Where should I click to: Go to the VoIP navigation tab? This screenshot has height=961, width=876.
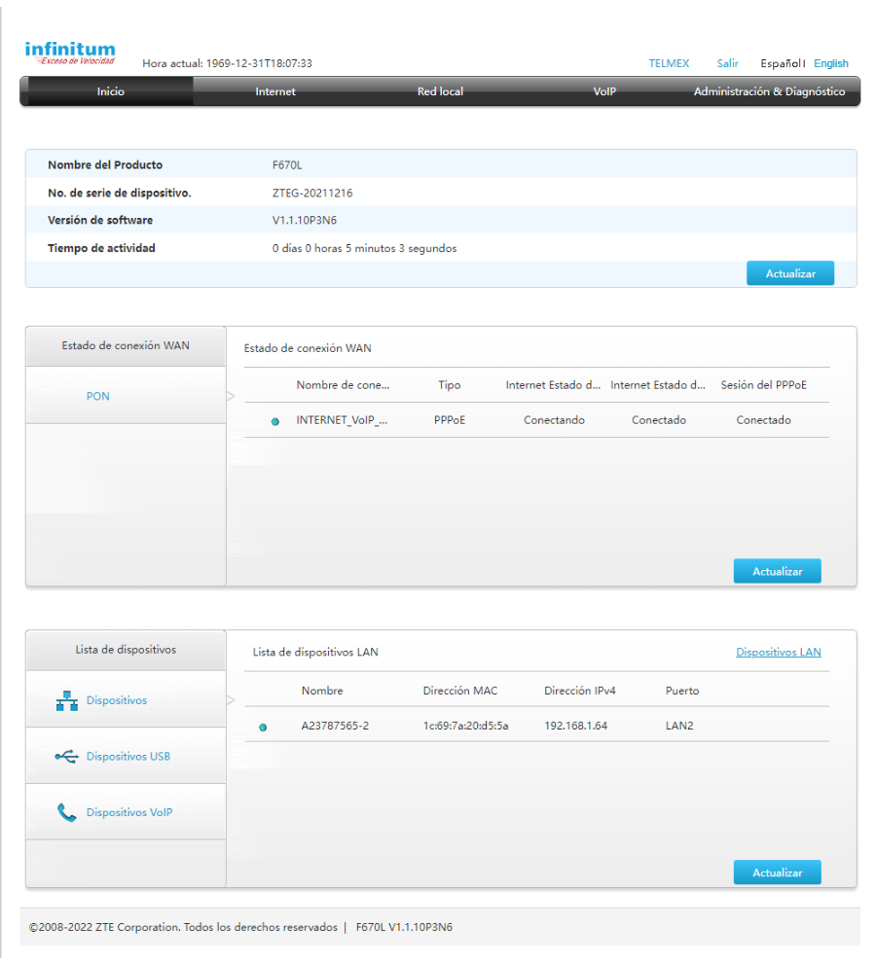click(x=604, y=91)
